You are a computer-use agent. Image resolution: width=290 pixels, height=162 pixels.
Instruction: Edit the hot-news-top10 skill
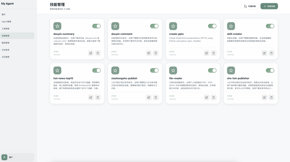[x=91, y=97]
